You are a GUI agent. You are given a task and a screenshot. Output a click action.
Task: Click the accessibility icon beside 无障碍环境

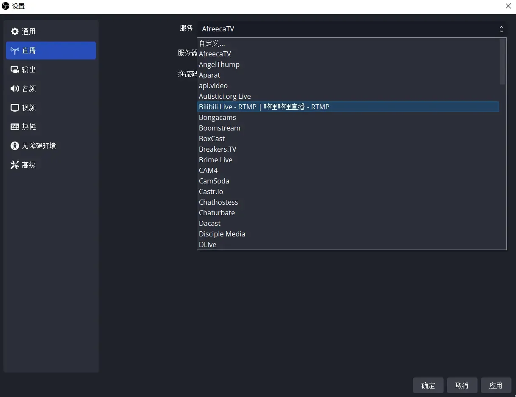15,146
